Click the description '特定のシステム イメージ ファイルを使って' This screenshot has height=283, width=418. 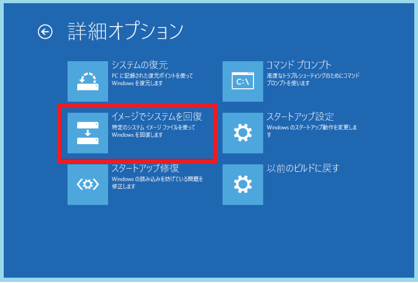point(153,128)
